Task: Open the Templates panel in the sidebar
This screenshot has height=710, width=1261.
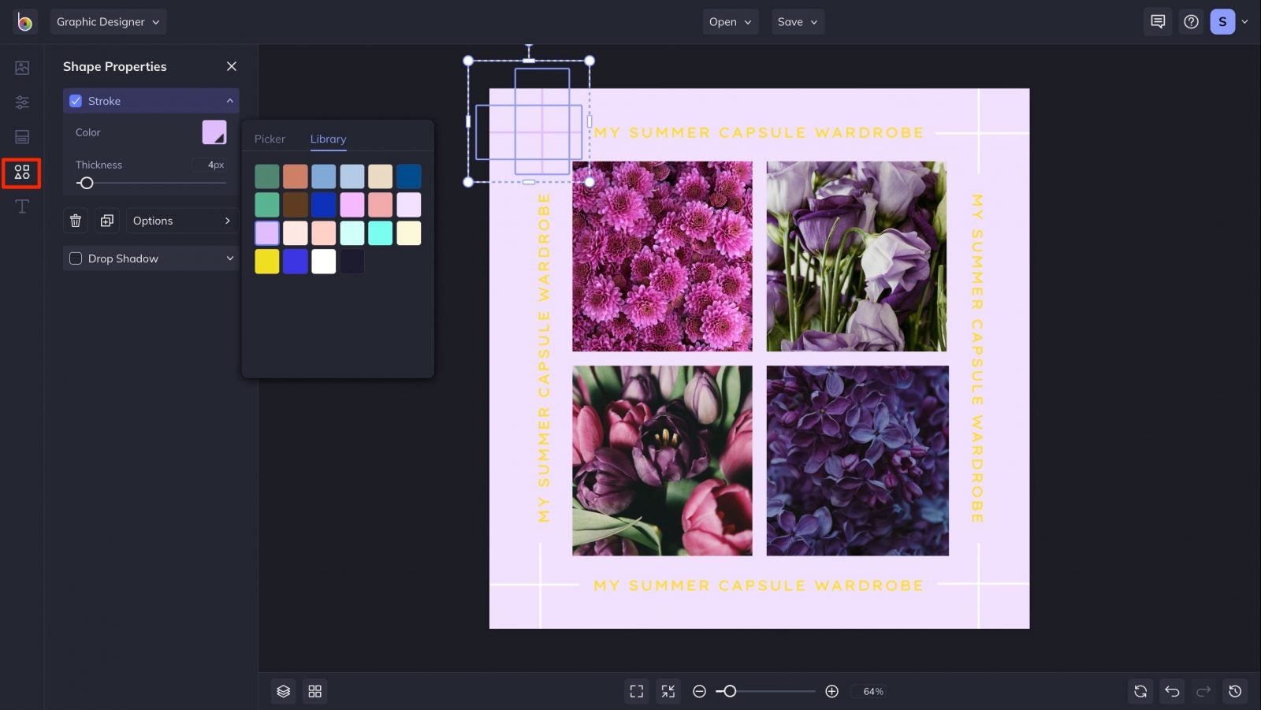Action: tap(21, 136)
